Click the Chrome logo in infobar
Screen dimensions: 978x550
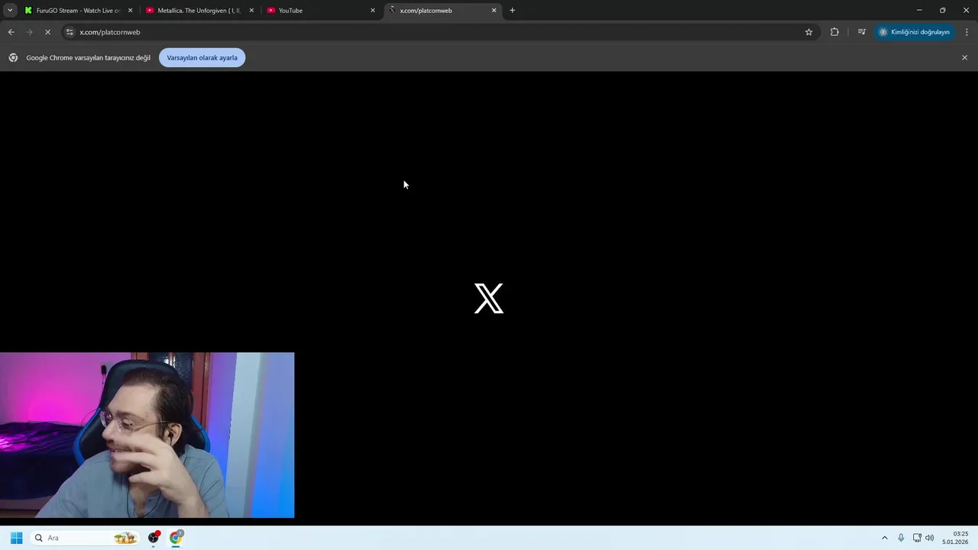point(13,58)
